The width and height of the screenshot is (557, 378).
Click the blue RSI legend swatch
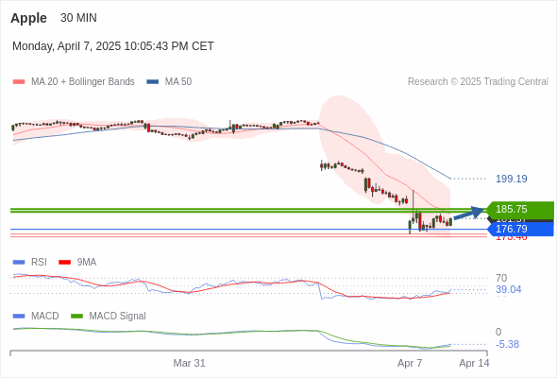(19, 263)
